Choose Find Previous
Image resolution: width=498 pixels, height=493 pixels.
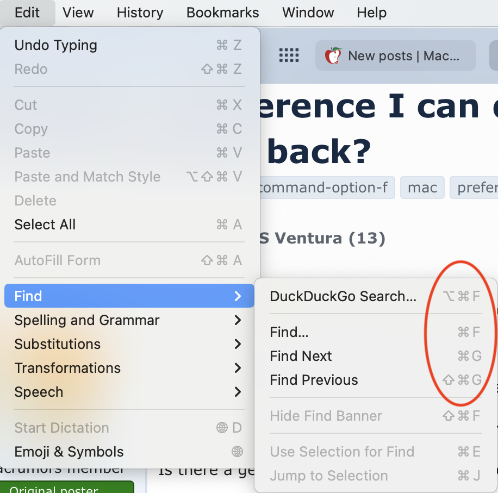pyautogui.click(x=314, y=380)
